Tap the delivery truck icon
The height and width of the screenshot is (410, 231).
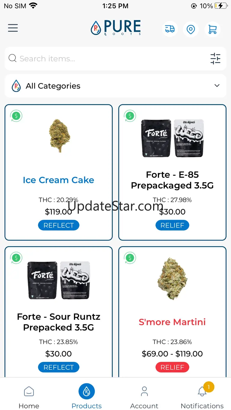coord(170,29)
